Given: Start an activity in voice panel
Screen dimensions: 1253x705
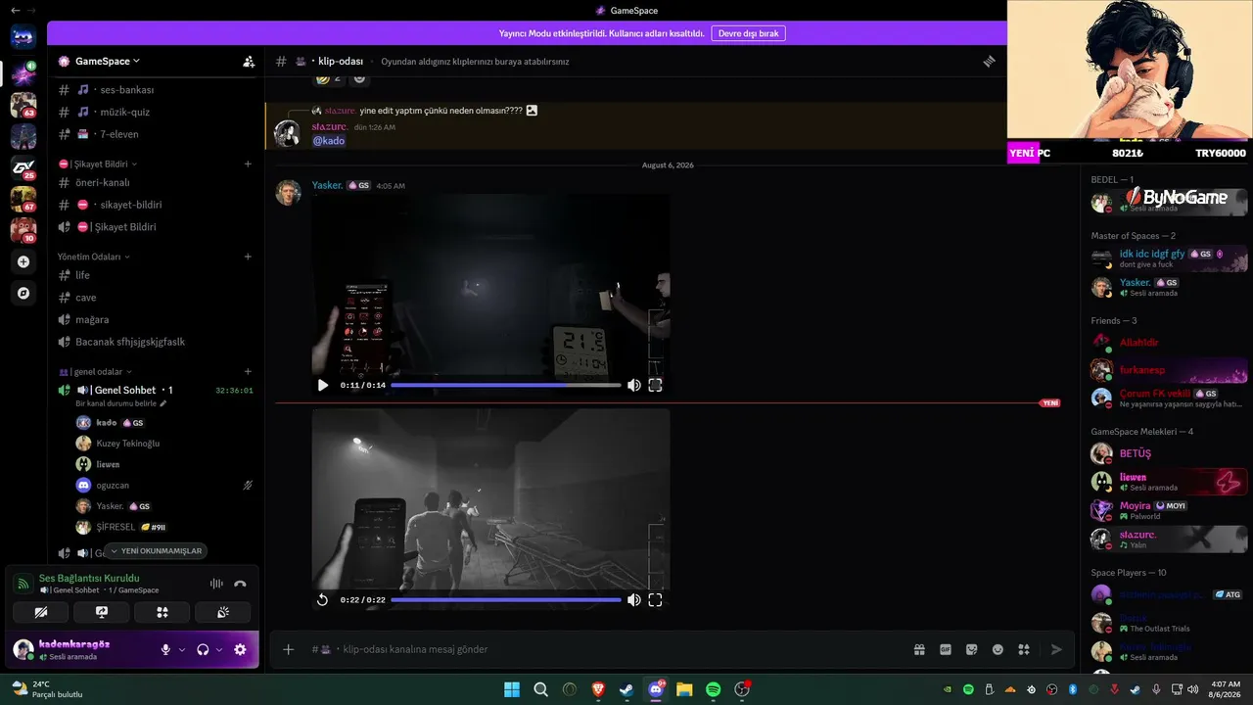Looking at the screenshot, I should tap(162, 612).
